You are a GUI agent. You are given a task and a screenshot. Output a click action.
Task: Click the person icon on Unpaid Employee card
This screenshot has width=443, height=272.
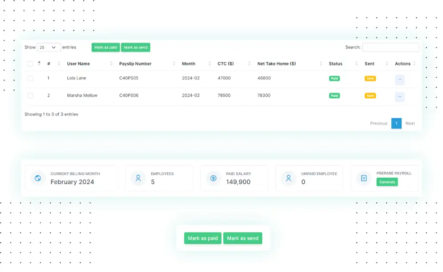(x=288, y=178)
